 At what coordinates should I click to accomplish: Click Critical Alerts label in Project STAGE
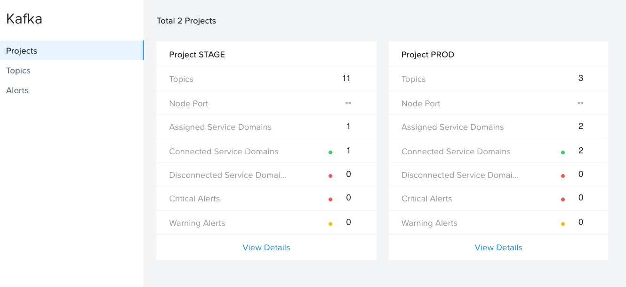[194, 199]
